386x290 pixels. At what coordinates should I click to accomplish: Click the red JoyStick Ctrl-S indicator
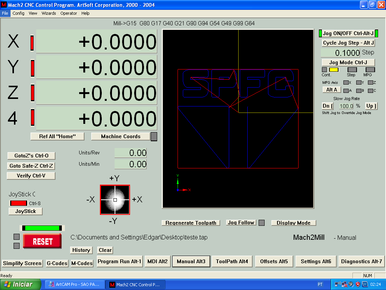pos(18,203)
